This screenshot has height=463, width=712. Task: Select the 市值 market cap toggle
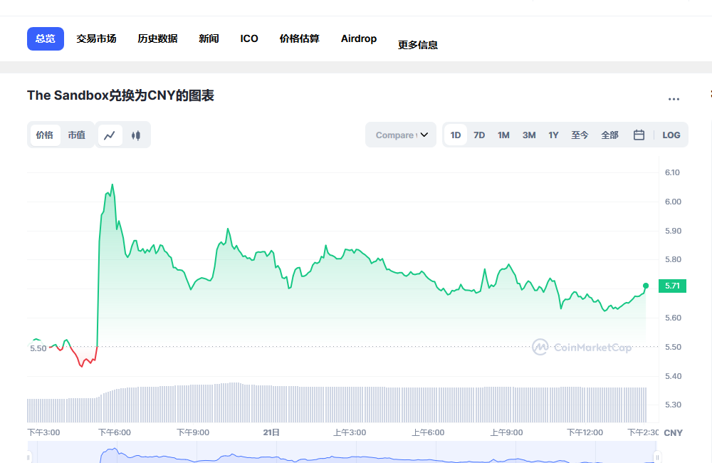77,135
